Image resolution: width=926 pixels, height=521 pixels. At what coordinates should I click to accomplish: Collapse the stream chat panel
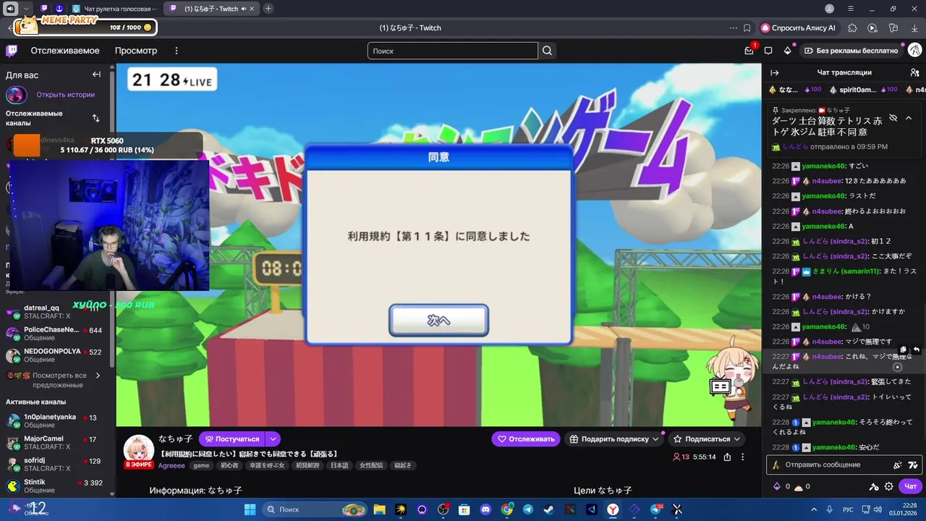point(774,72)
